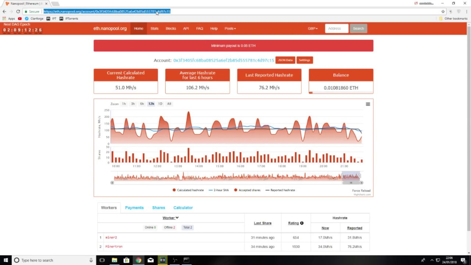The width and height of the screenshot is (471, 265).
Task: Click the navigator right scroll arrow
Action: 362,183
